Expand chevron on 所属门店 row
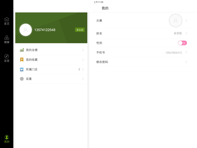 83,69
